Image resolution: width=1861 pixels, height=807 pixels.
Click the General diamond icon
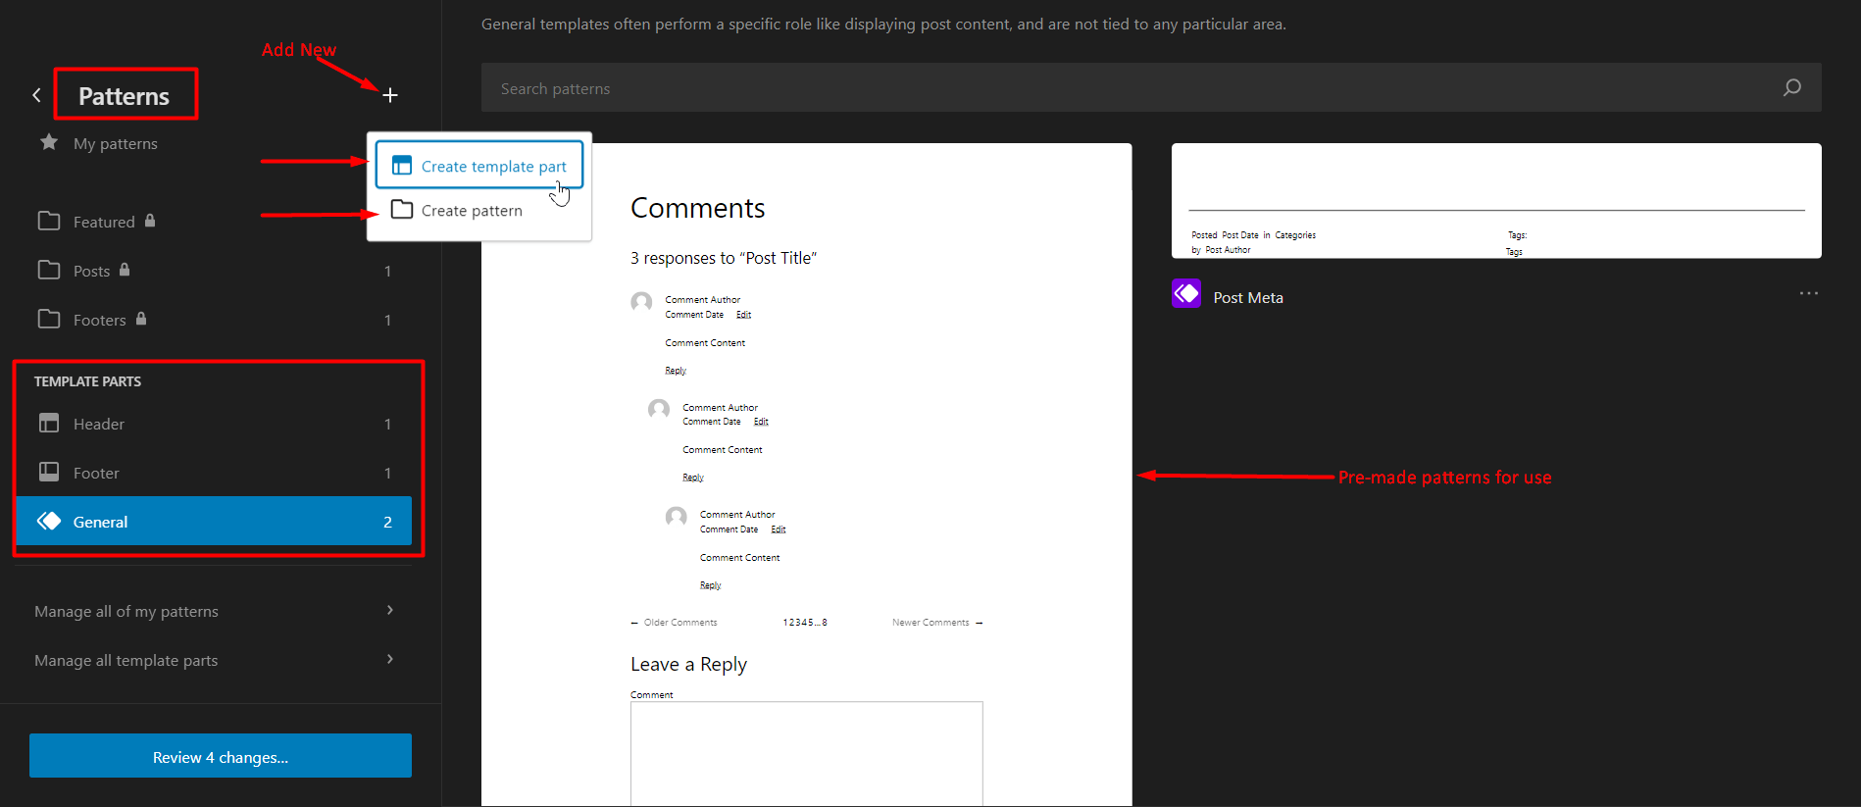[49, 521]
